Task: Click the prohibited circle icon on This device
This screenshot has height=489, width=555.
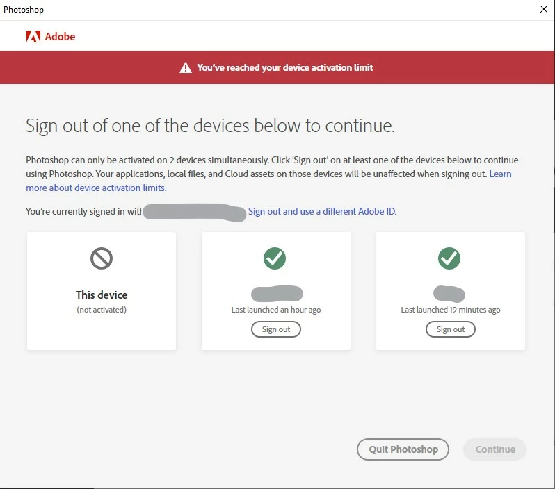Action: pyautogui.click(x=102, y=258)
